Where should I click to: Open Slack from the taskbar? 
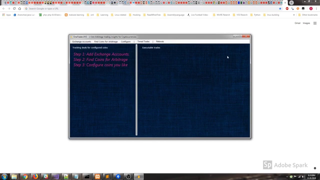pos(46,177)
